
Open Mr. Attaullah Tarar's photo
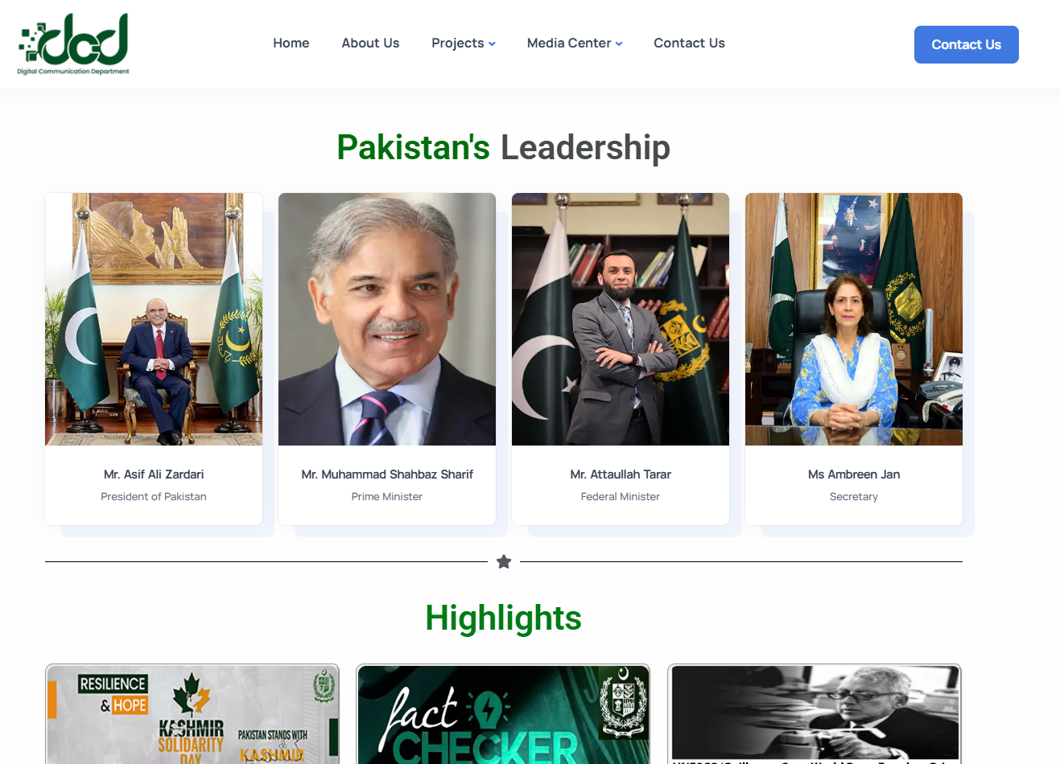[621, 319]
